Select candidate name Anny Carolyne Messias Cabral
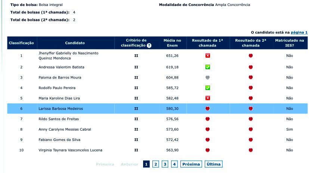Image resolution: width=309 pixels, height=173 pixels. click(x=65, y=129)
